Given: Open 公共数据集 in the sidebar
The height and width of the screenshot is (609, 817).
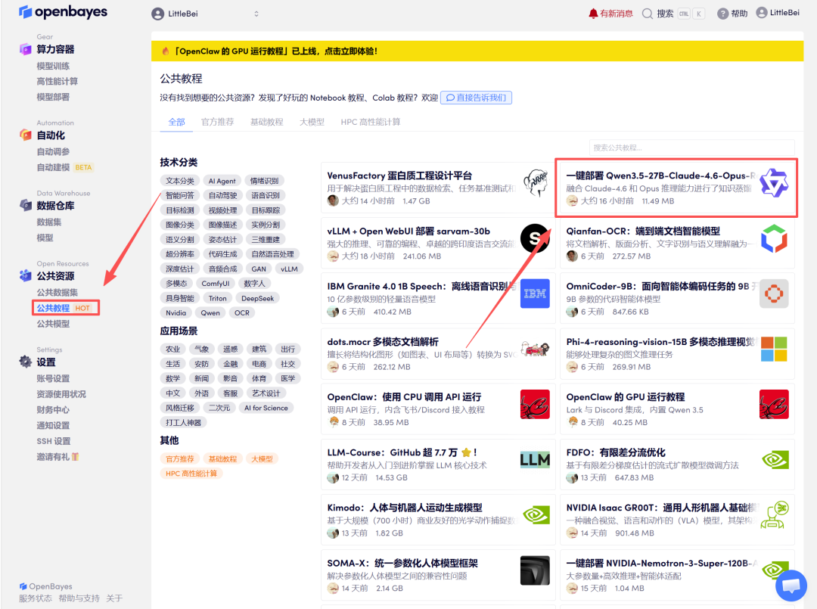Looking at the screenshot, I should point(57,292).
